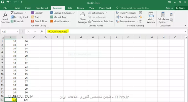188x102 pixels.
Task: Expand the Name Box dropdown arrow
Action: click(x=18, y=31)
